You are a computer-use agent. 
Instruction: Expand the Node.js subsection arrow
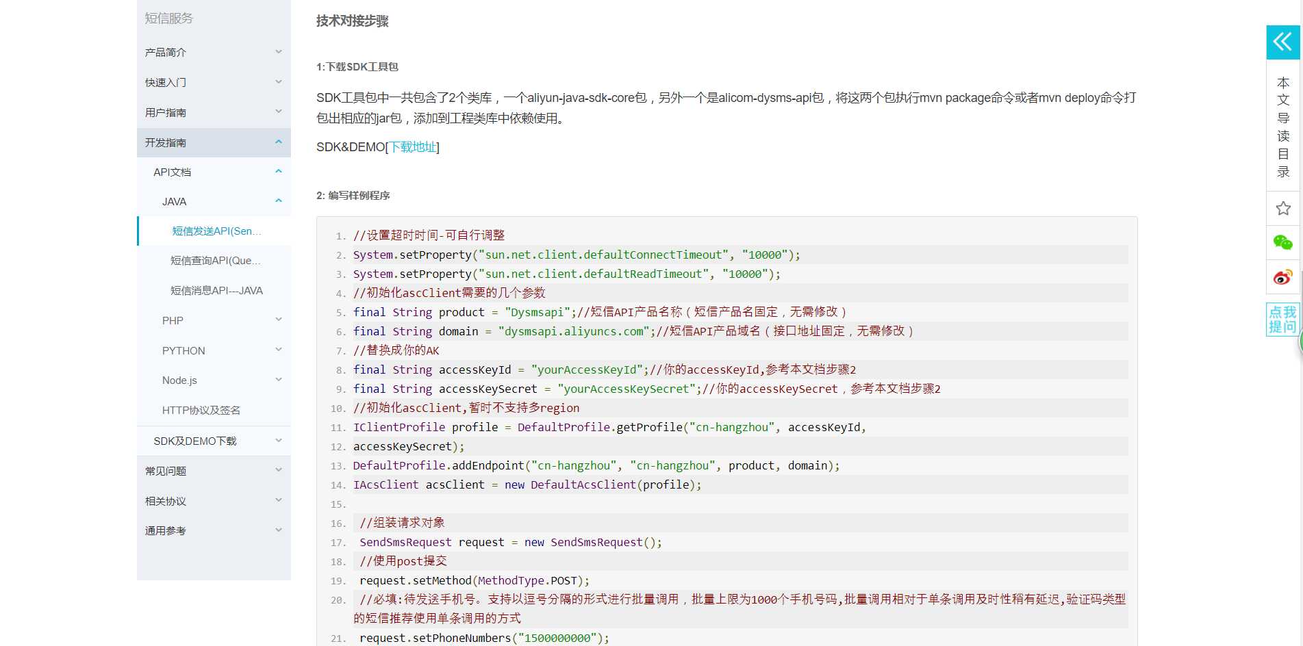tap(279, 380)
